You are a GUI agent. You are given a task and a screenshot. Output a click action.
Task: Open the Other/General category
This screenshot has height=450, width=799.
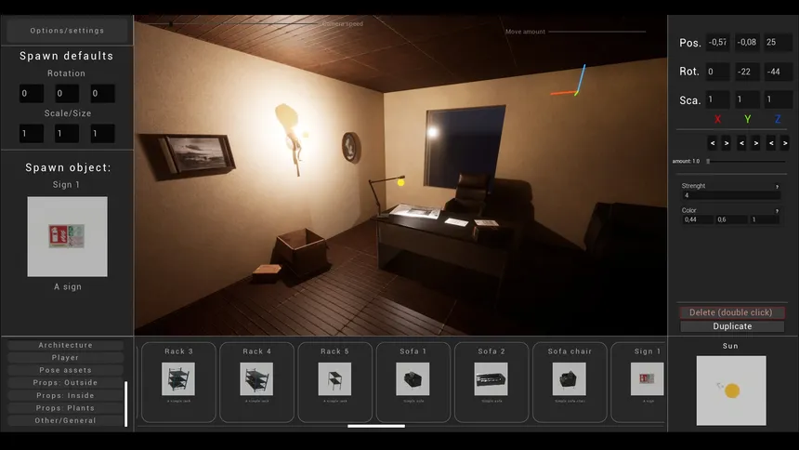[66, 420]
